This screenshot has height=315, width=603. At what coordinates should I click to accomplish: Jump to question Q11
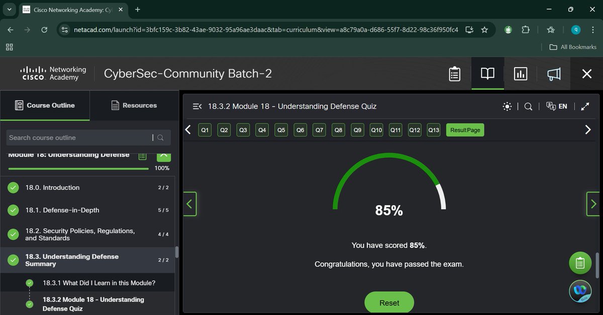(395, 130)
